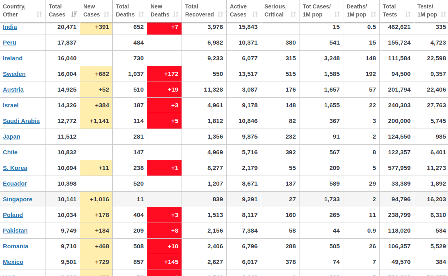
Task: Click Chile's total recovered value 4,969
Action: pos(215,152)
